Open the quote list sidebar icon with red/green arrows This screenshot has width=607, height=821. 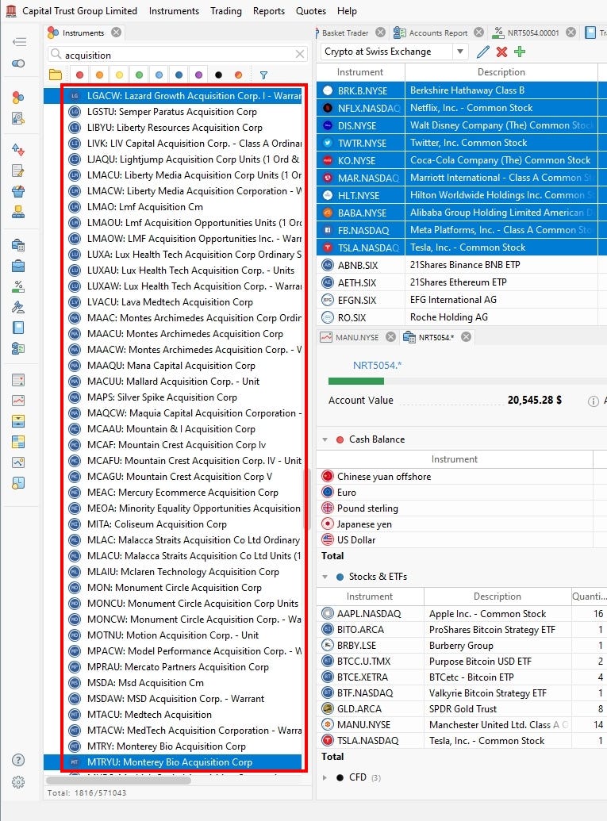coord(18,380)
